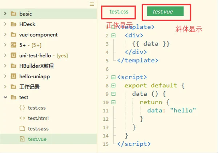
Task: Select HBuilderX教程 in project tree
Action: pos(36,66)
